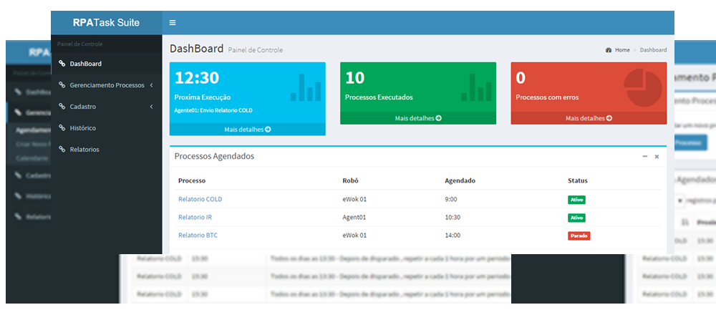The height and width of the screenshot is (315, 716).
Task: Expand the Cadastro sidebar menu
Action: [x=107, y=107]
